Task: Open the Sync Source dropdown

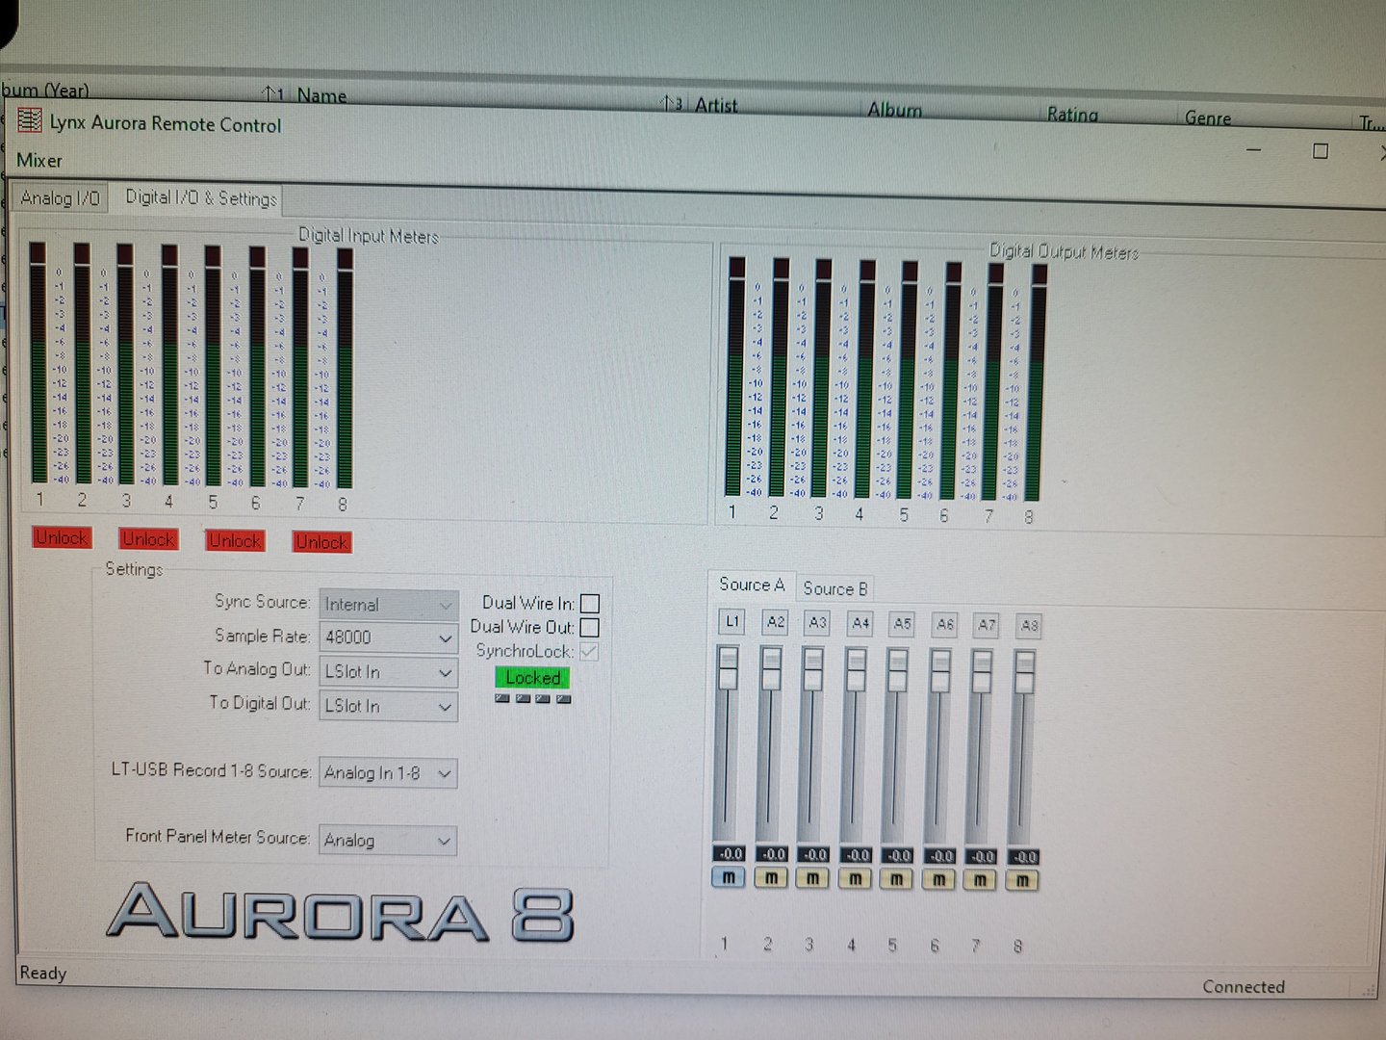Action: tap(388, 605)
